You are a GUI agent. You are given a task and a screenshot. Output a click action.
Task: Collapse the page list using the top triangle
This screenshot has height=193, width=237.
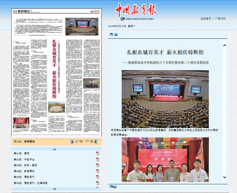[55, 149]
